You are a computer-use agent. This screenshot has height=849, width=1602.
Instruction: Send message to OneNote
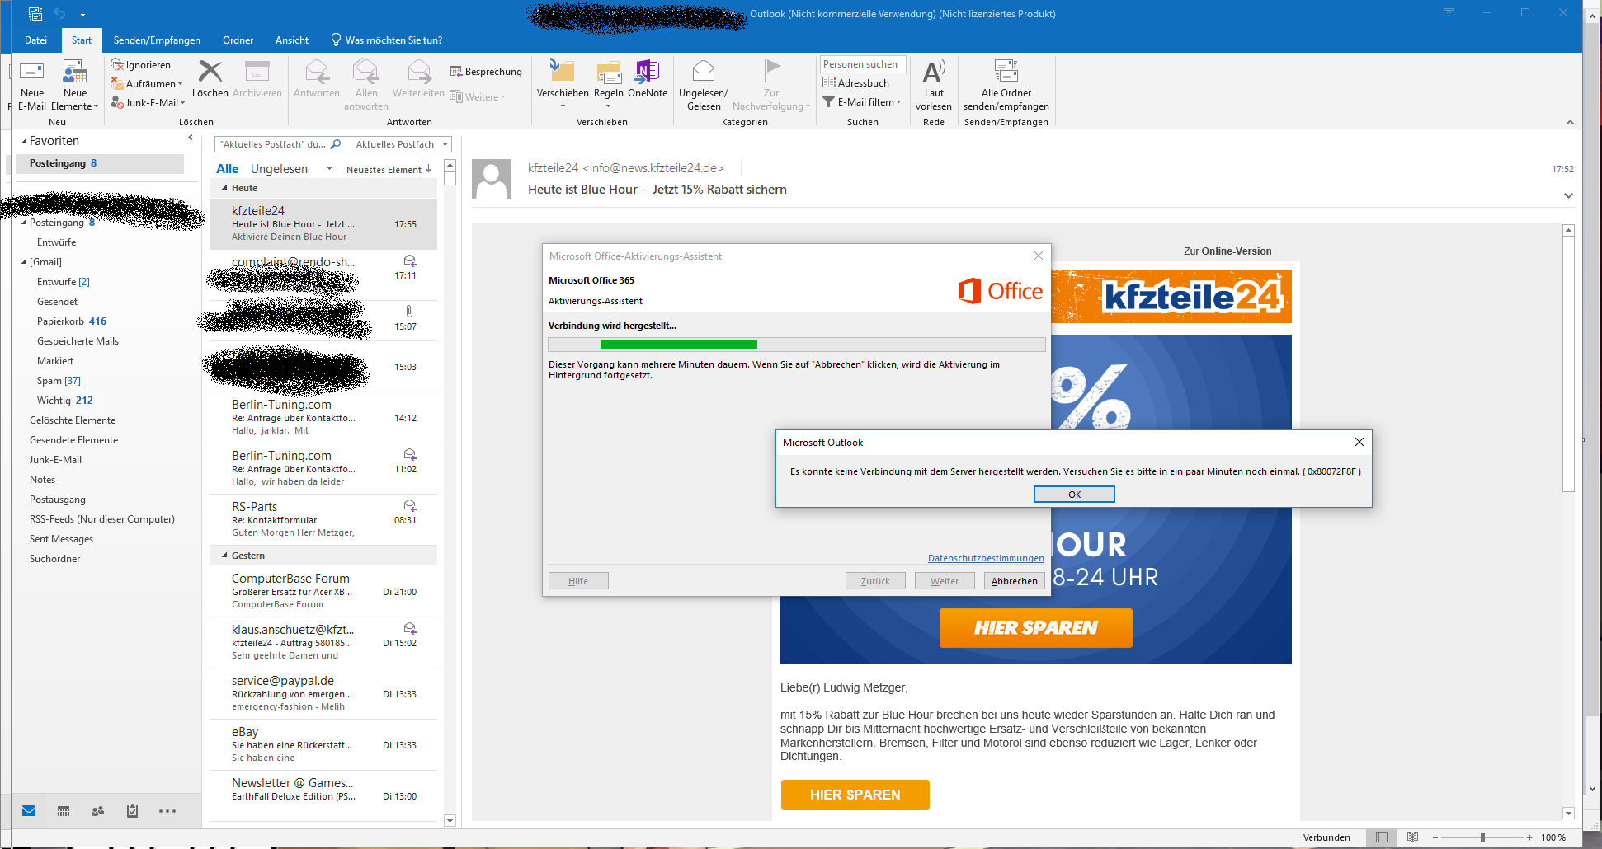point(648,79)
